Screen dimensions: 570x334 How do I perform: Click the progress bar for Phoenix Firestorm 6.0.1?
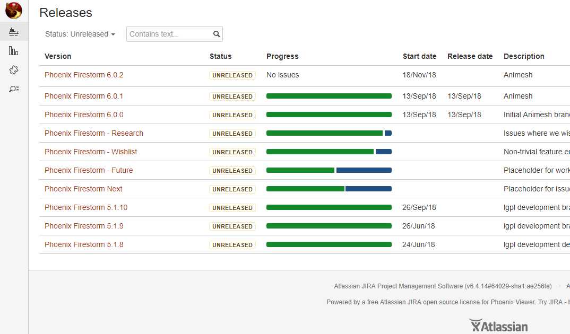tap(329, 96)
